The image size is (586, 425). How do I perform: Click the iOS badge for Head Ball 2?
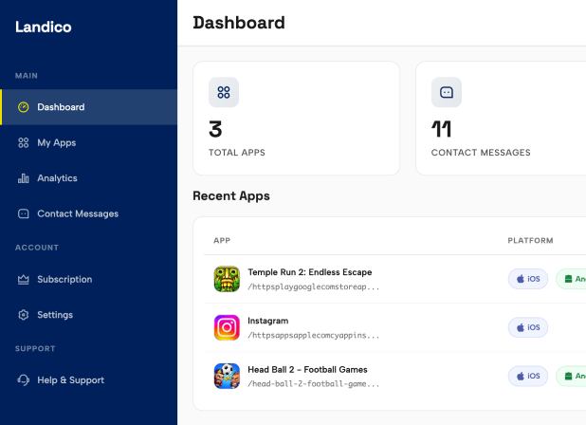(x=528, y=376)
